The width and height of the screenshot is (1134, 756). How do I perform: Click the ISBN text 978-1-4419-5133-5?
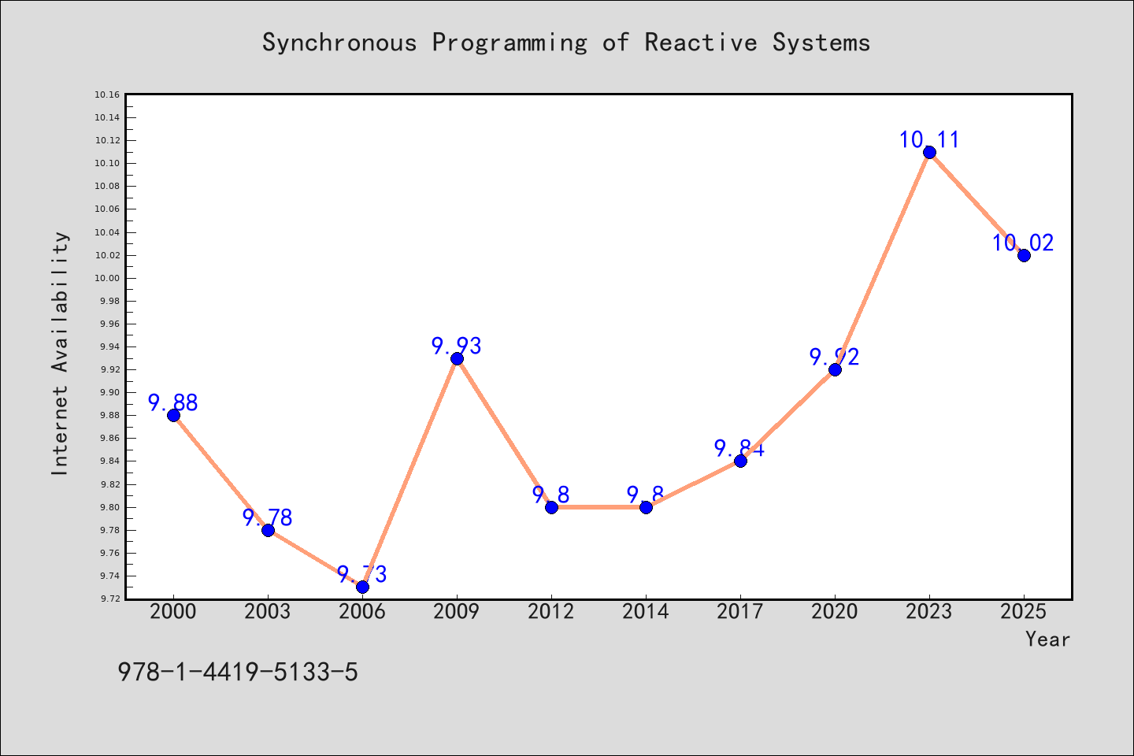pos(238,672)
